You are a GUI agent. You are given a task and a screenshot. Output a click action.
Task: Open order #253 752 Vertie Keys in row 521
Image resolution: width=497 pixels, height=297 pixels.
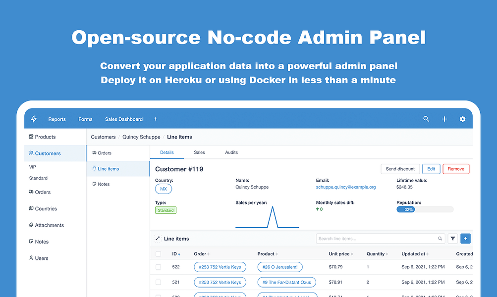pyautogui.click(x=220, y=282)
